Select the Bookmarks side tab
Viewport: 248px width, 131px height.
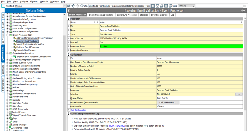click(x=3, y=69)
